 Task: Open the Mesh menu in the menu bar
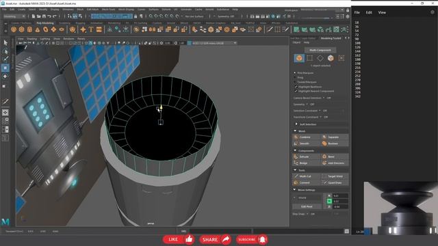click(x=80, y=10)
